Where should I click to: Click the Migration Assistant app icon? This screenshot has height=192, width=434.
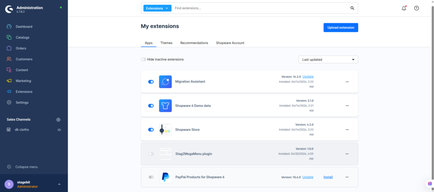pos(165,82)
